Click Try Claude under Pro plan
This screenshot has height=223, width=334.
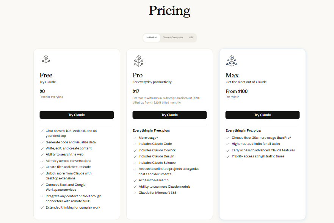pos(169,115)
